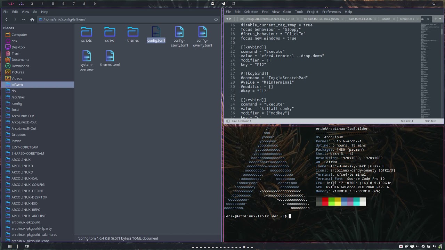Open Go menu in file manager
Screen dimensions: 445x250
pyautogui.click(x=35, y=12)
